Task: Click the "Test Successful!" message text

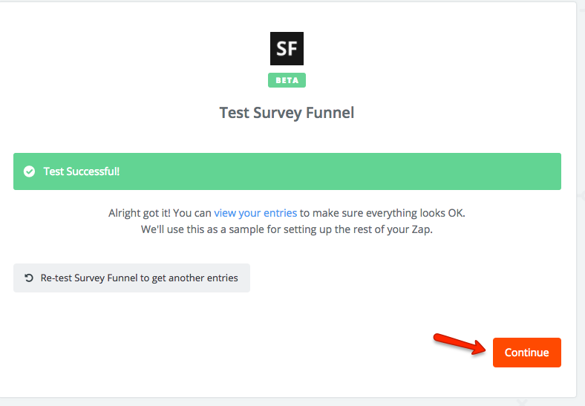Action: pyautogui.click(x=81, y=171)
